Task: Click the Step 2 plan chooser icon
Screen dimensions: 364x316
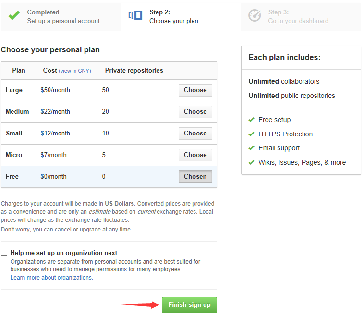Action: pyautogui.click(x=135, y=15)
